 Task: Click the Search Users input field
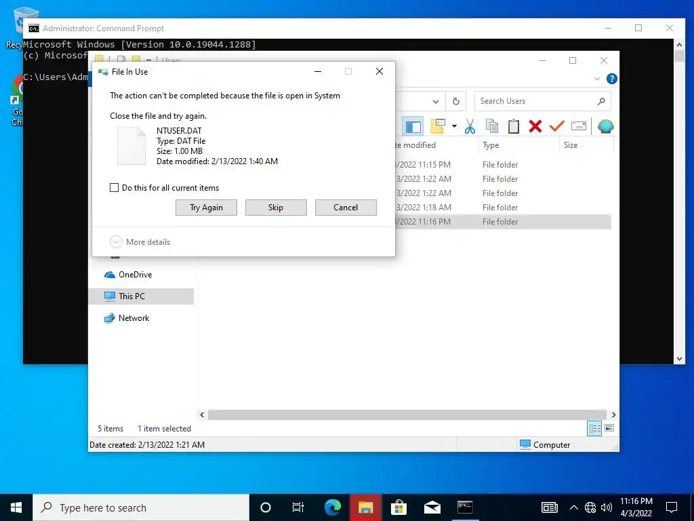click(x=543, y=102)
